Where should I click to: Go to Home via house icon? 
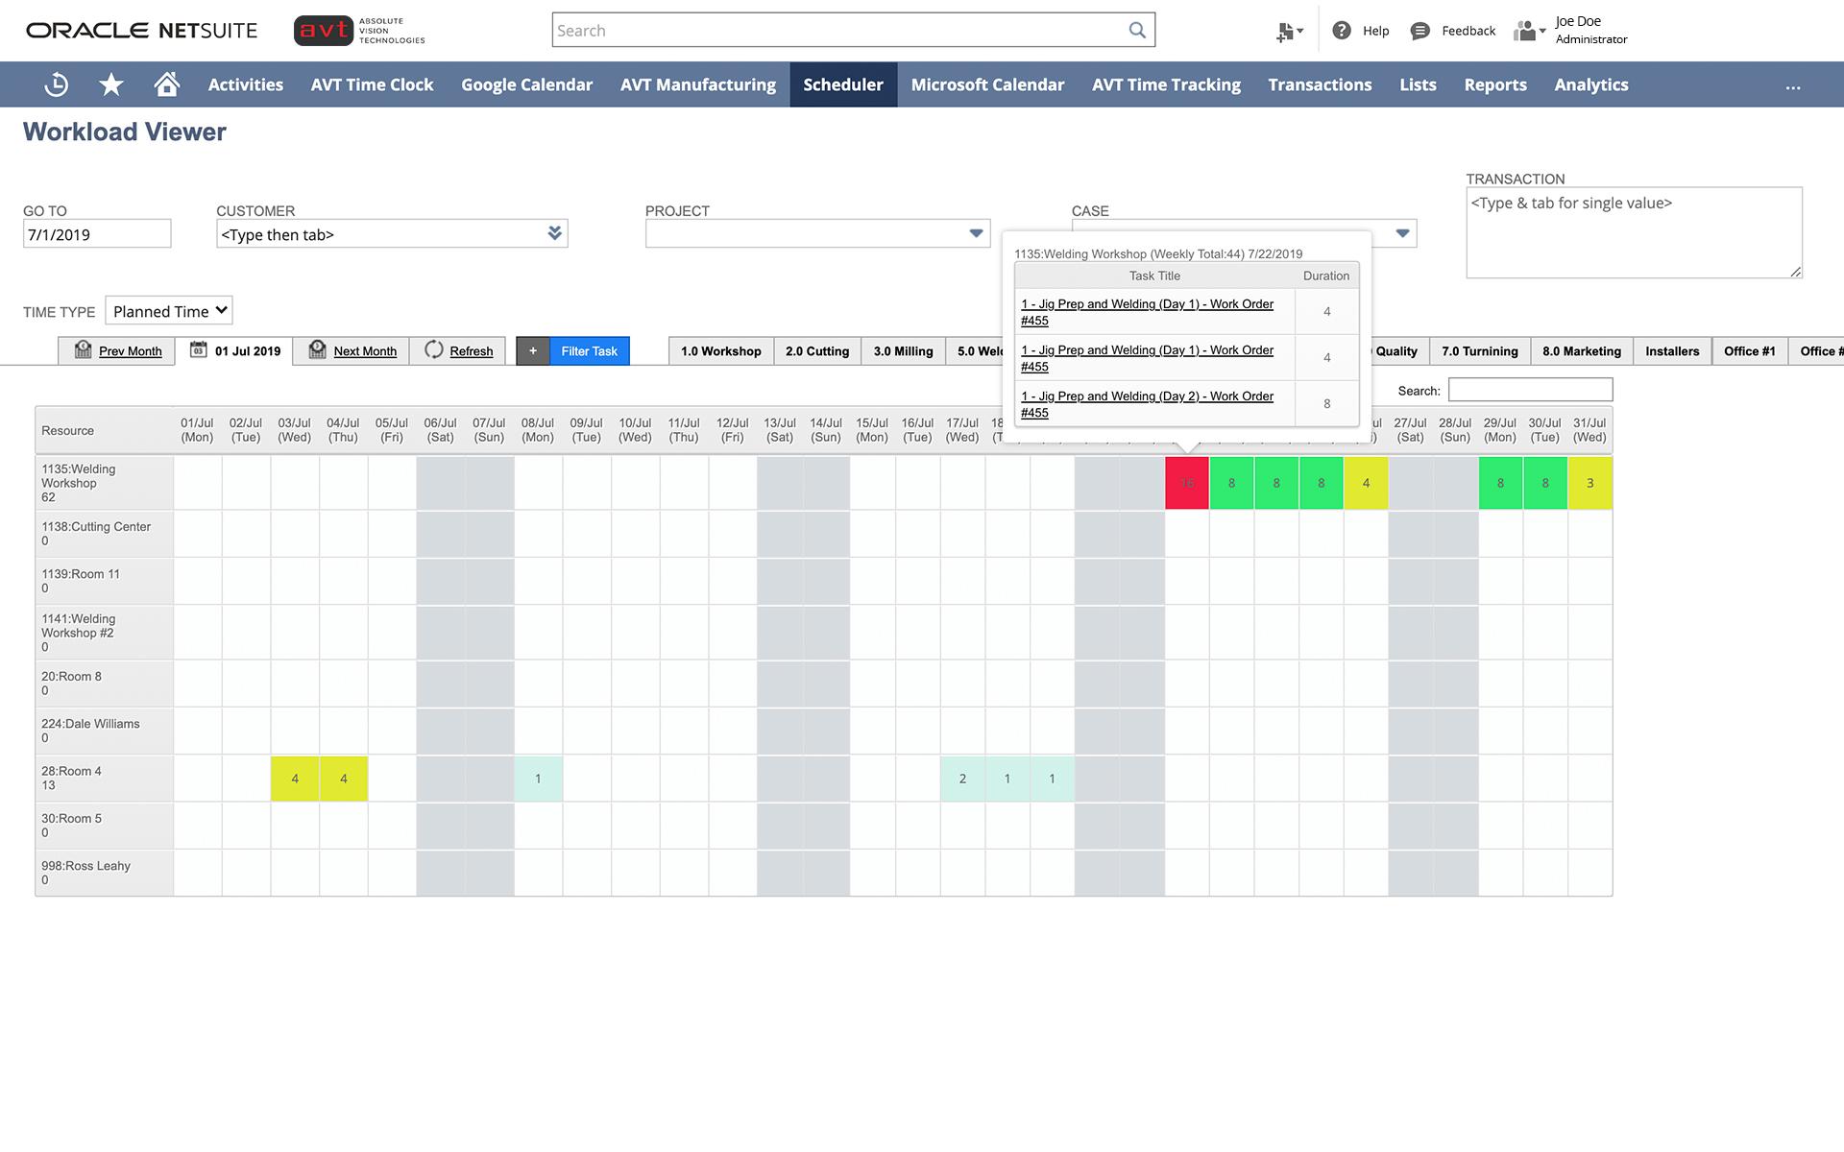tap(167, 84)
